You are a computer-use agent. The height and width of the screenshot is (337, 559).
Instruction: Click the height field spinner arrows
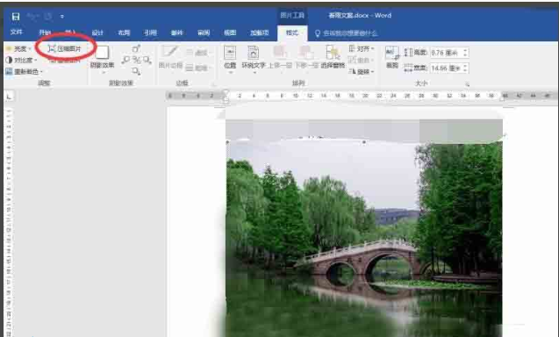[465, 53]
